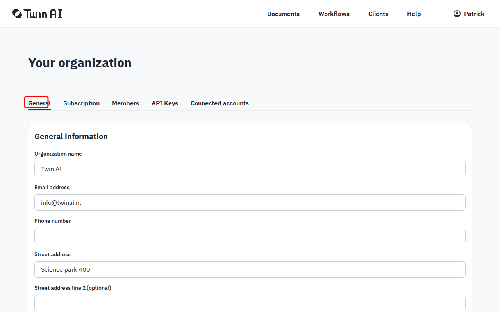Open the Connected accounts tab
500x312 pixels.
(x=220, y=103)
